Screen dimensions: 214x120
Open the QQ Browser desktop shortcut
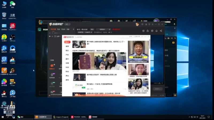(x=13, y=49)
